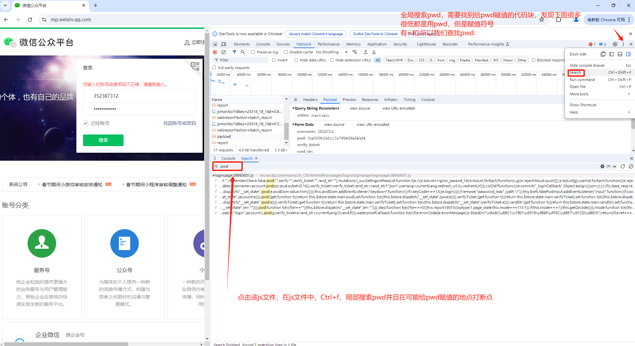
Task: Open the Response tab of the request
Action: tap(370, 100)
